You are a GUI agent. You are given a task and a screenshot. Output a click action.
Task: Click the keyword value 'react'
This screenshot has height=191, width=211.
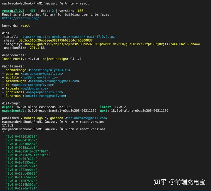coord(25,26)
